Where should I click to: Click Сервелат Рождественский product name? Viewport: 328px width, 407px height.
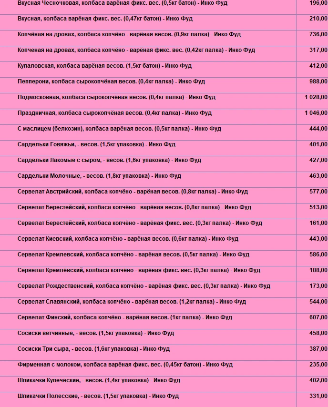pos(143,286)
